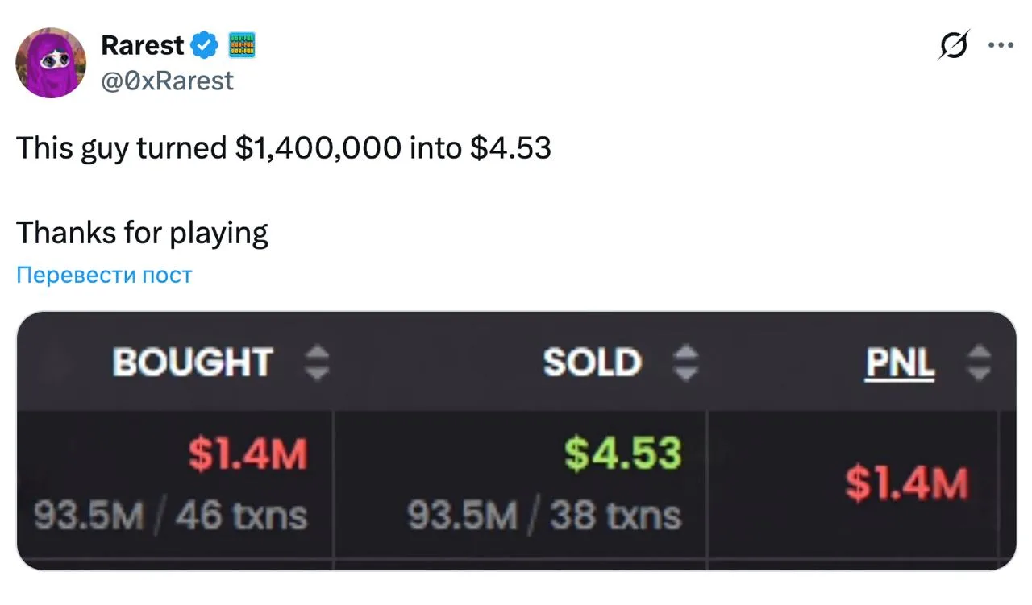Image resolution: width=1032 pixels, height=605 pixels.
Task: Click the 93.5M / 46 txns text
Action: click(x=171, y=516)
